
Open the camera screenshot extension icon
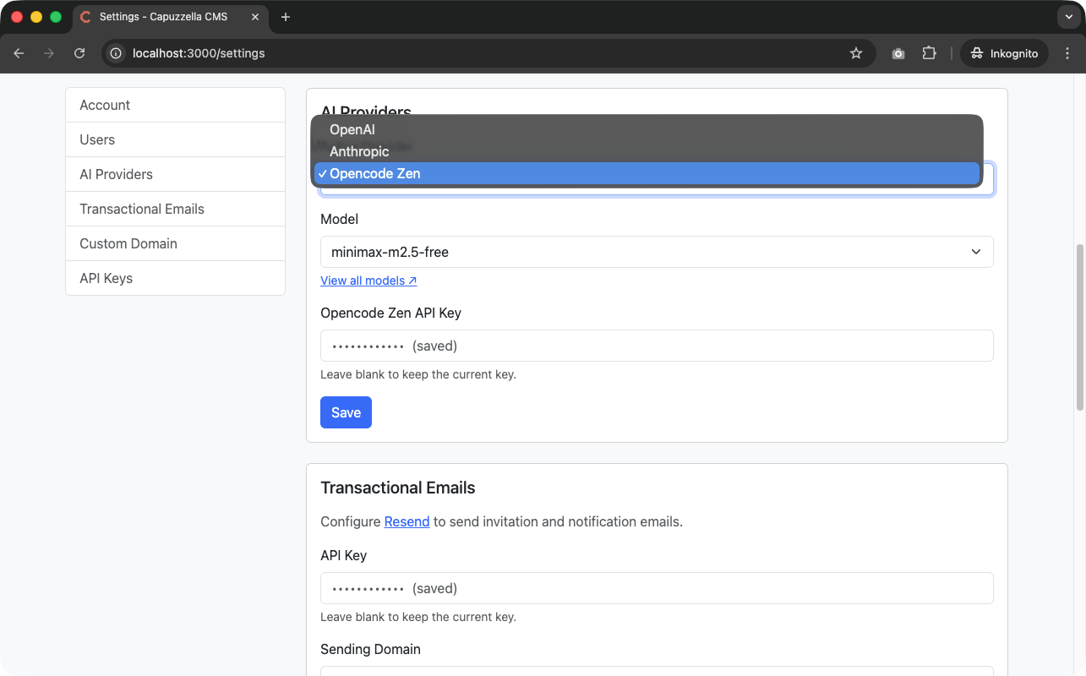(898, 53)
